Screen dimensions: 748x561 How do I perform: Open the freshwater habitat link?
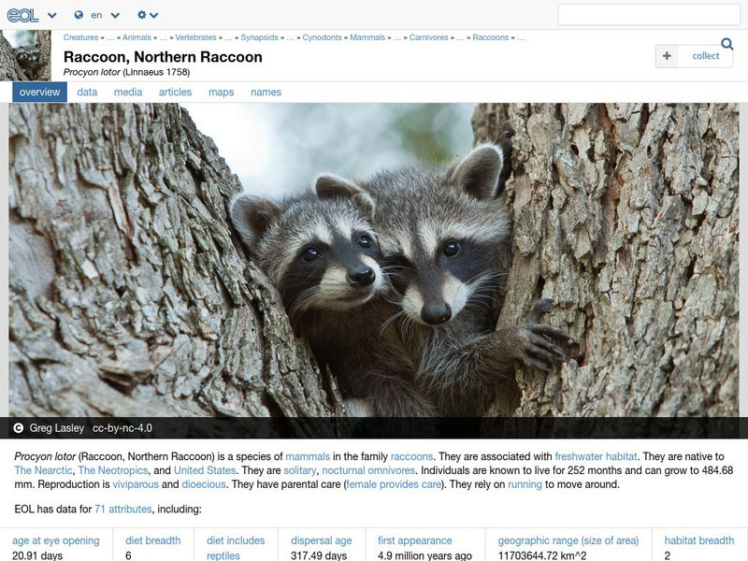[596, 456]
